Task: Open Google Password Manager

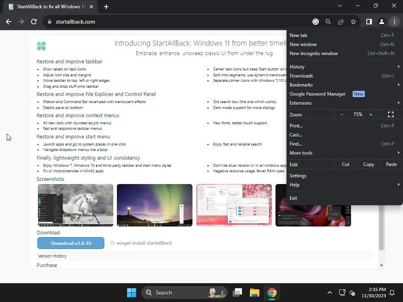Action: [x=344, y=94]
